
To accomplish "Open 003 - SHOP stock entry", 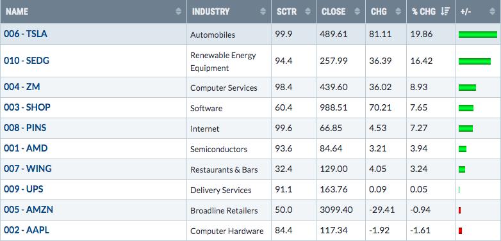I will pos(27,107).
